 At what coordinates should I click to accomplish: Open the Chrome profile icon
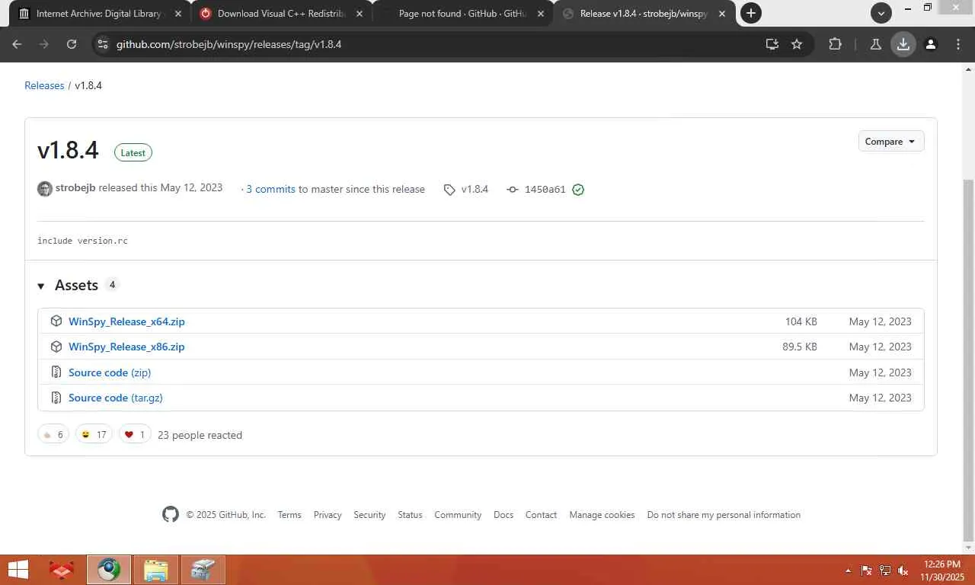point(931,44)
